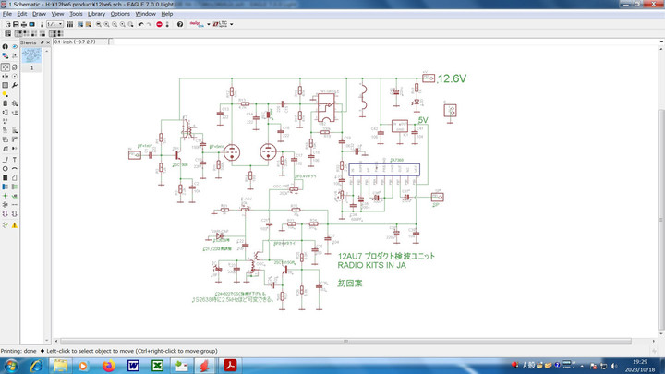This screenshot has height=374, width=665.
Task: Click the Print icon in toolbar
Action: [x=25, y=24]
